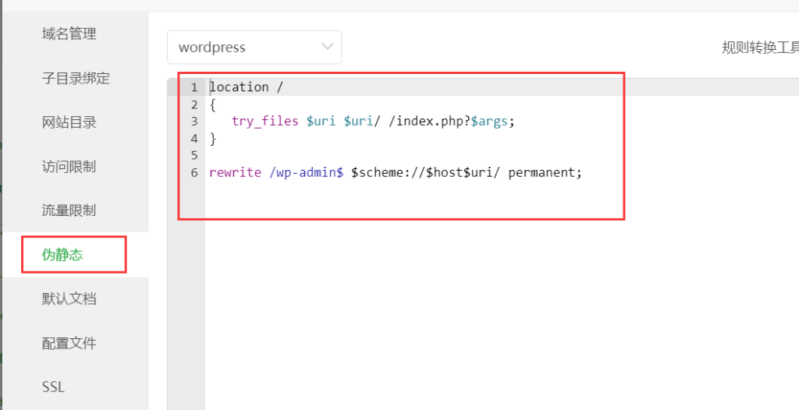Viewport: 799px width, 410px height.
Task: Expand the wordpress rule template dropdown
Action: [254, 48]
